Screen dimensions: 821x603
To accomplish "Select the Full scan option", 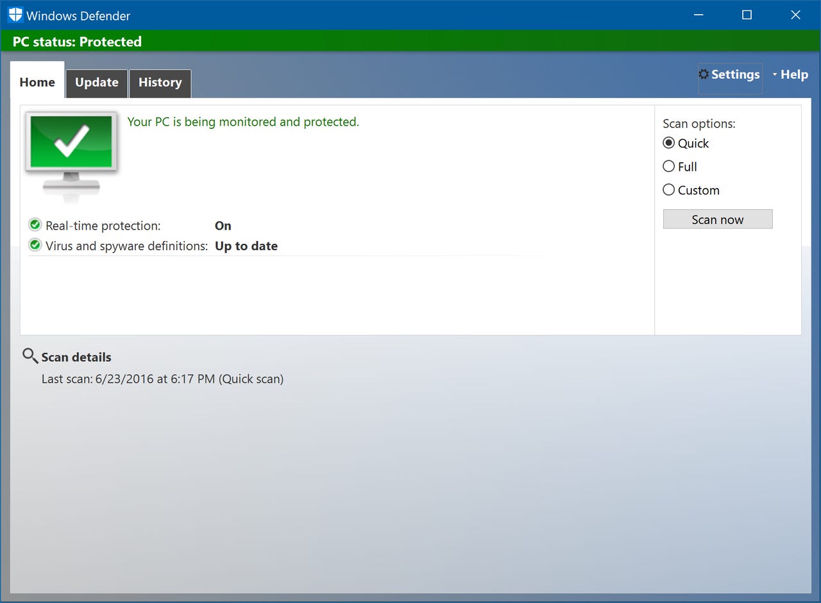I will coord(669,166).
